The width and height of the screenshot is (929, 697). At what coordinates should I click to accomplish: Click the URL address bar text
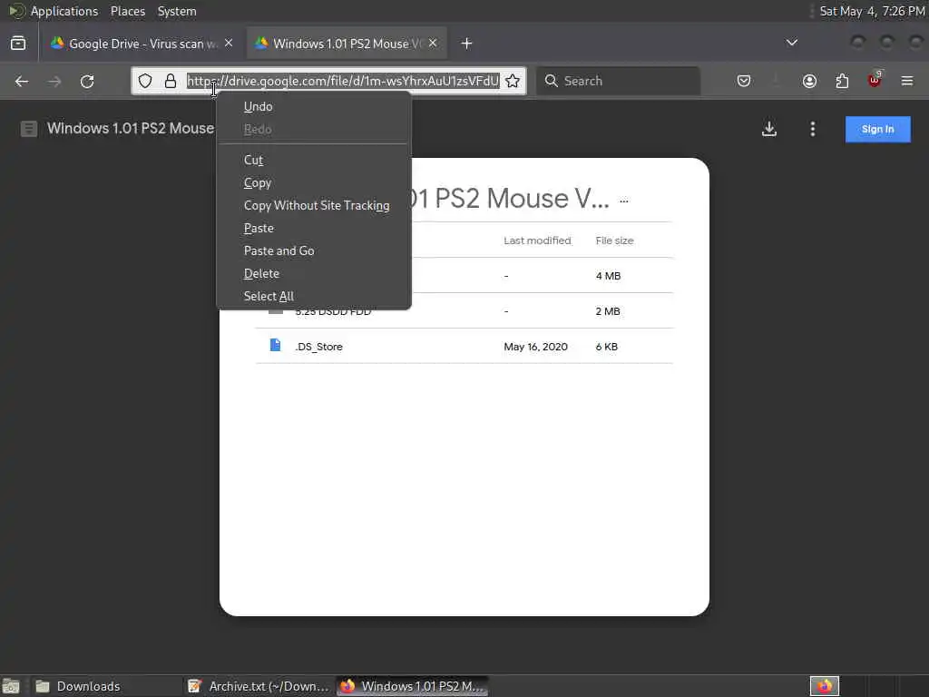click(x=344, y=81)
